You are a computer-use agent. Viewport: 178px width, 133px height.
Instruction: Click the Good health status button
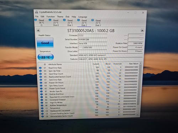(x=45, y=43)
